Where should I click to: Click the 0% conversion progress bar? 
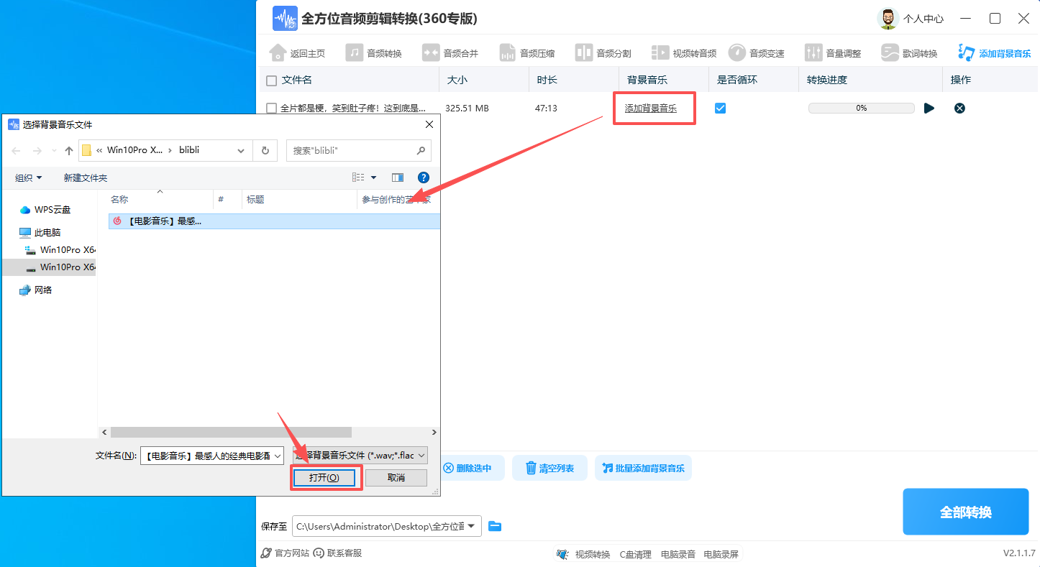click(861, 108)
